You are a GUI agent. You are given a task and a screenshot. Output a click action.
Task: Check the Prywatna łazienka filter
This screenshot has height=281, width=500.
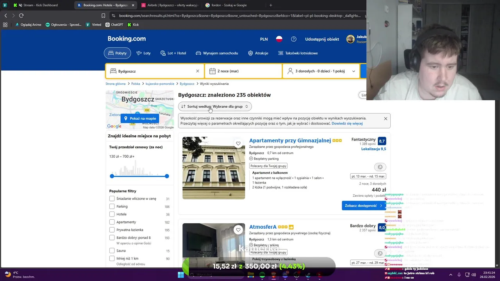[x=112, y=230]
